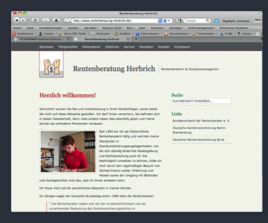Open Bundesverband der Rentenberater e. V. link
This screenshot has height=223, width=268.
pyautogui.click(x=201, y=120)
